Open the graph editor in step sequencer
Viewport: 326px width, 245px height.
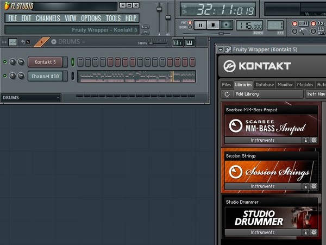click(x=177, y=43)
